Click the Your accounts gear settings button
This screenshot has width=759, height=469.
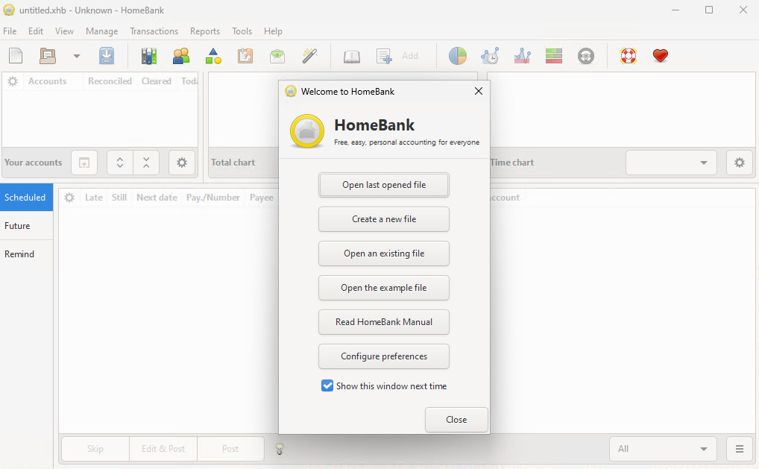click(182, 163)
